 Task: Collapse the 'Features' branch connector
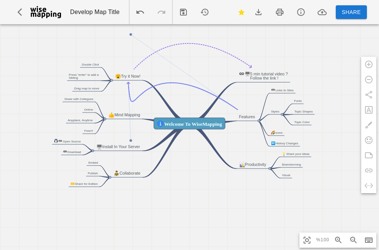pos(259,121)
